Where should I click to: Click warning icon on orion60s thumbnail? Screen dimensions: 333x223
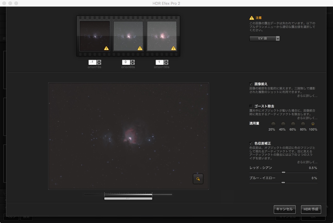[140, 48]
